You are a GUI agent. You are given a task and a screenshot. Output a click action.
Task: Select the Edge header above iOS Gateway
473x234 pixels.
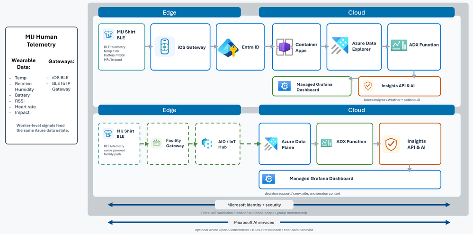point(169,12)
